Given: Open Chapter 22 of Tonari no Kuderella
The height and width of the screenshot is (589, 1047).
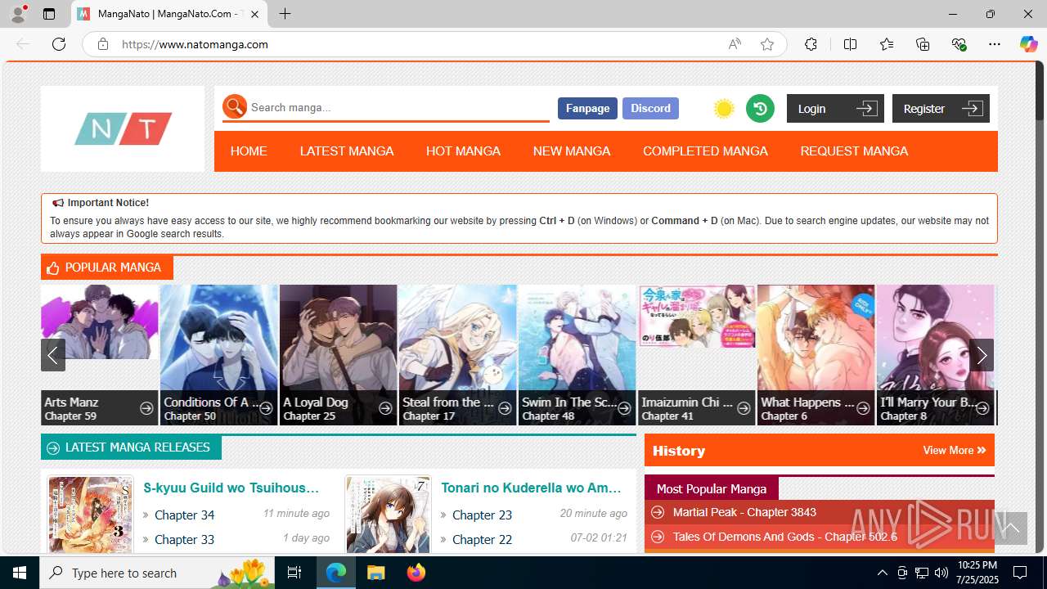Looking at the screenshot, I should pyautogui.click(x=482, y=539).
